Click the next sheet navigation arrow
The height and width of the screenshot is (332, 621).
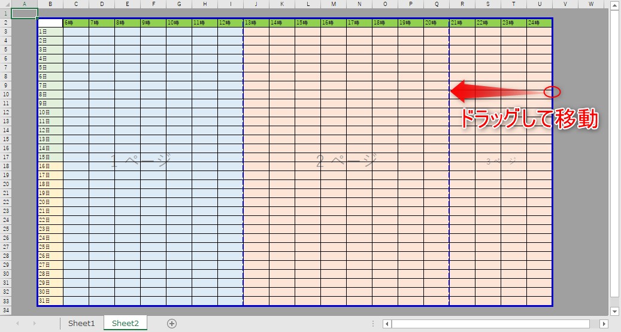34,324
